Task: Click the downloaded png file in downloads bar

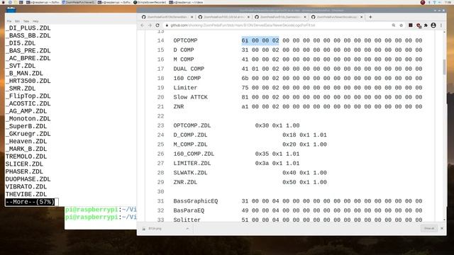Action: (x=155, y=229)
